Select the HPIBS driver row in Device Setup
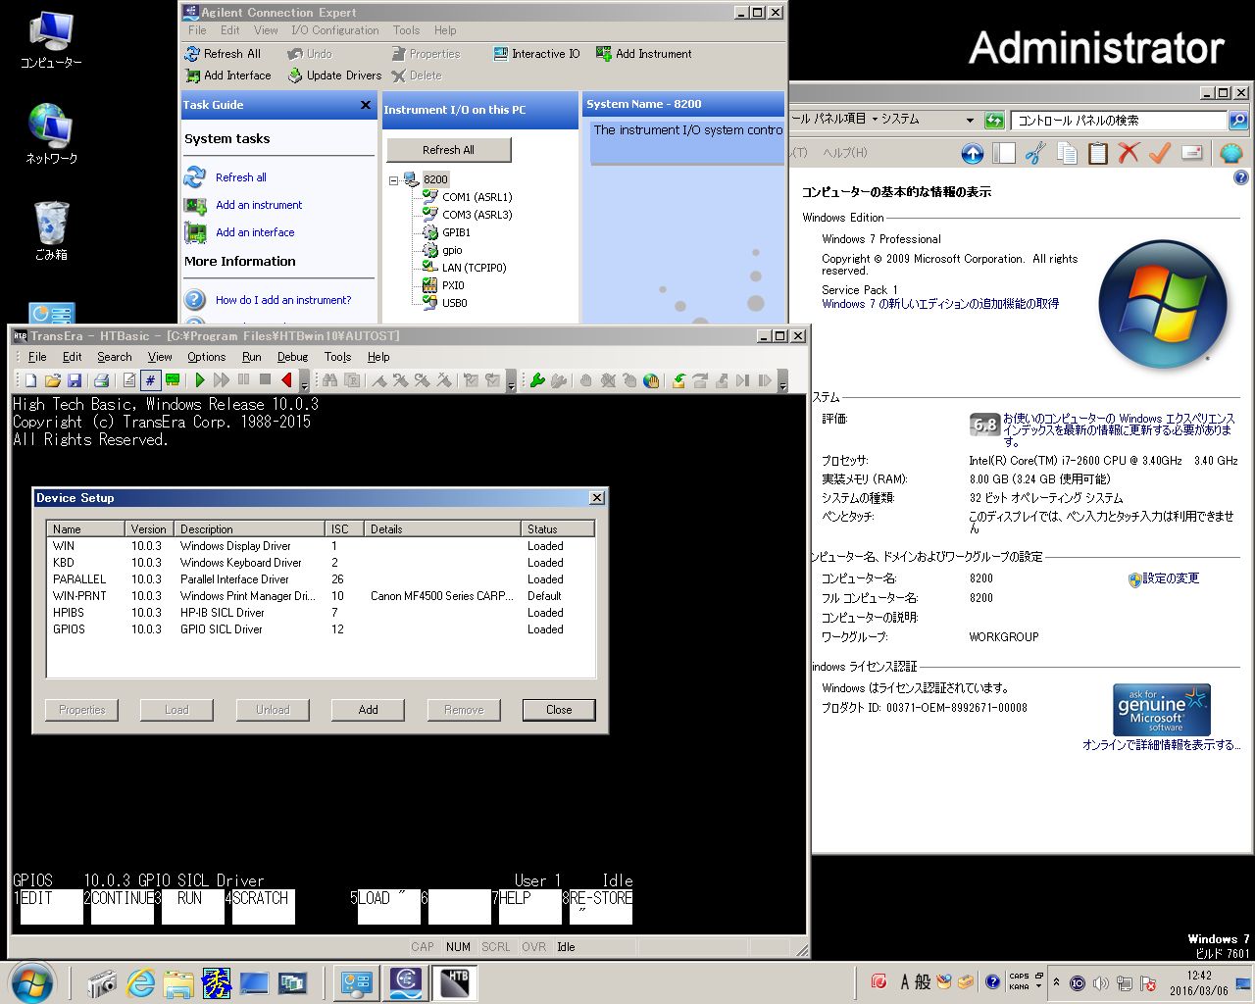The width and height of the screenshot is (1255, 1004). coord(321,613)
